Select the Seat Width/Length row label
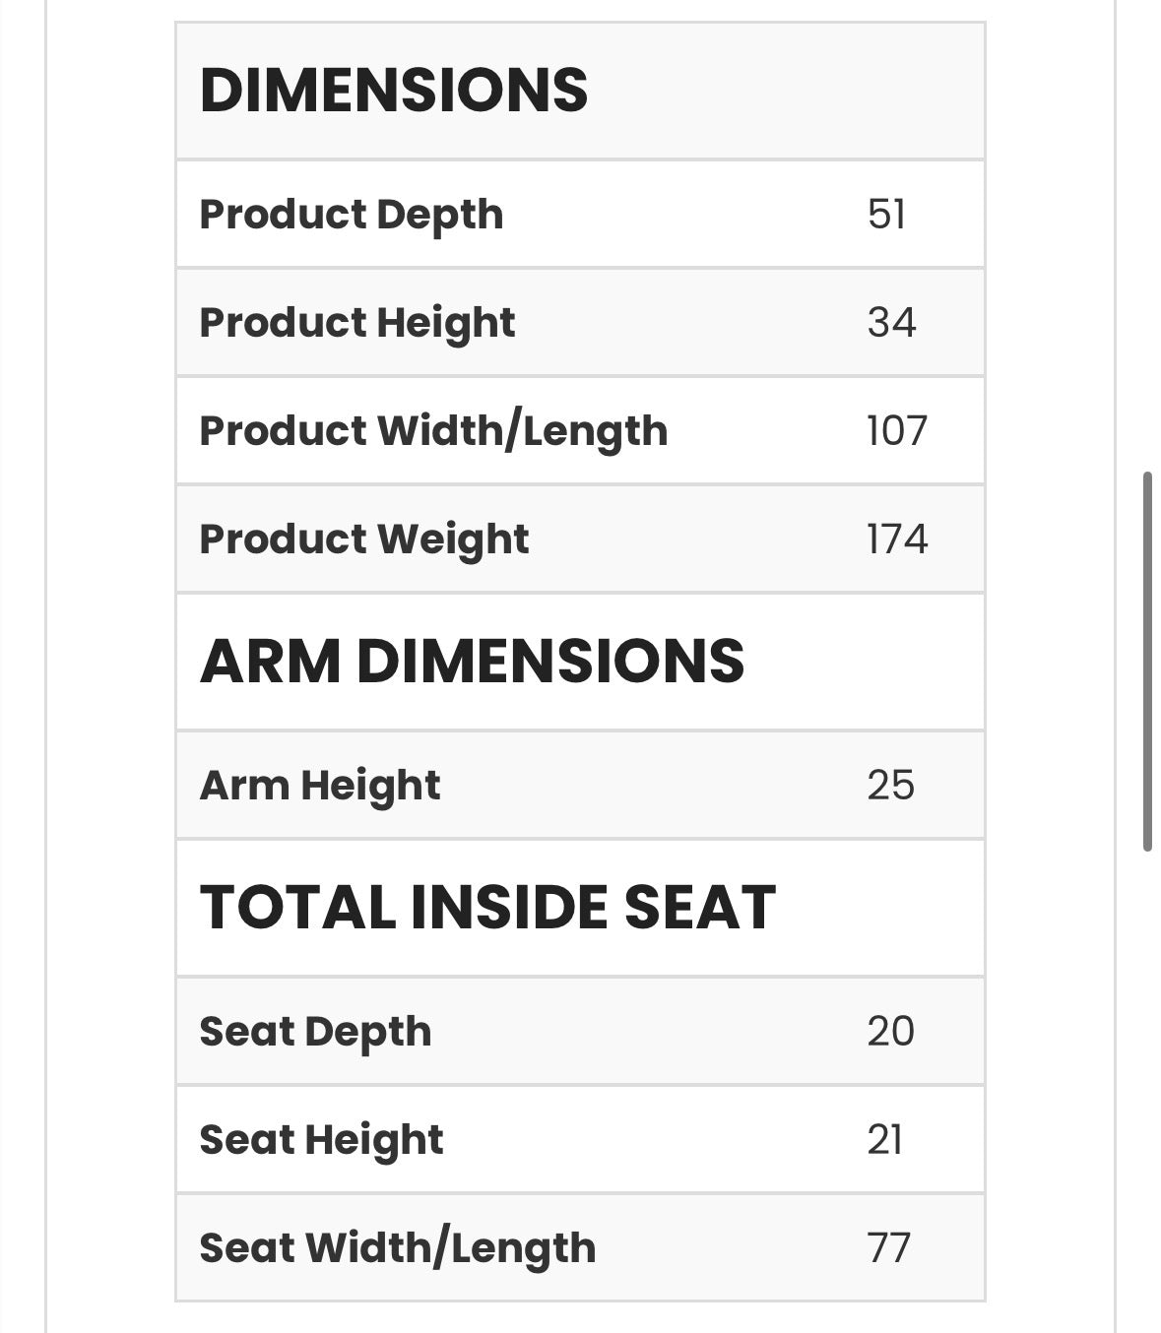 (x=398, y=1249)
